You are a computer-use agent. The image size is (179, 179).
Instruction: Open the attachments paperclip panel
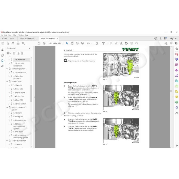click(2, 66)
